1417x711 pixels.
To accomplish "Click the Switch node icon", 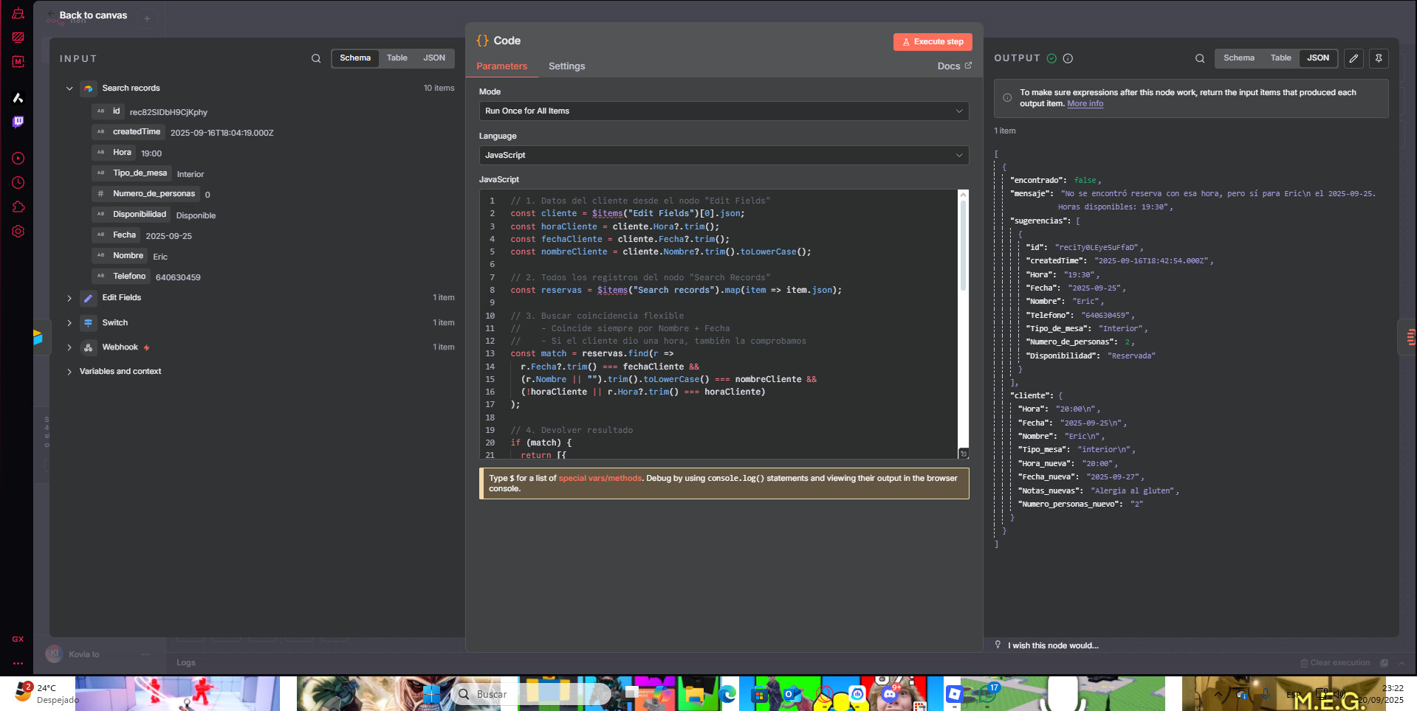I will [88, 322].
